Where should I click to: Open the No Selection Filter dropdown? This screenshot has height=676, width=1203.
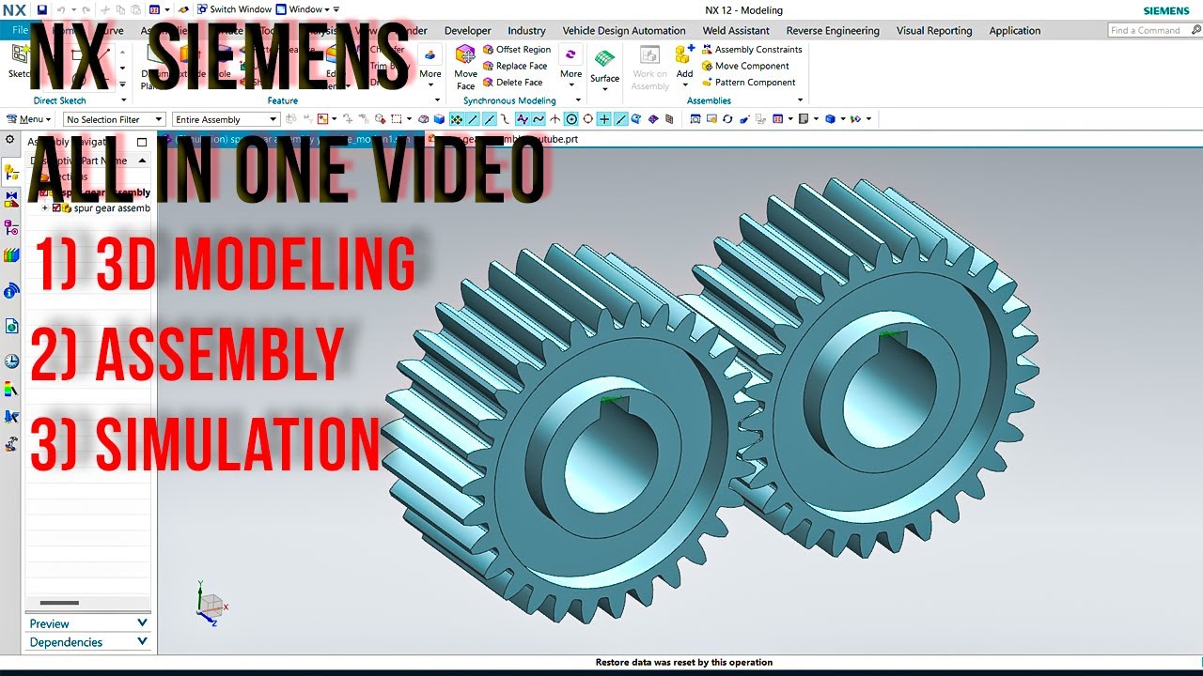pyautogui.click(x=114, y=119)
